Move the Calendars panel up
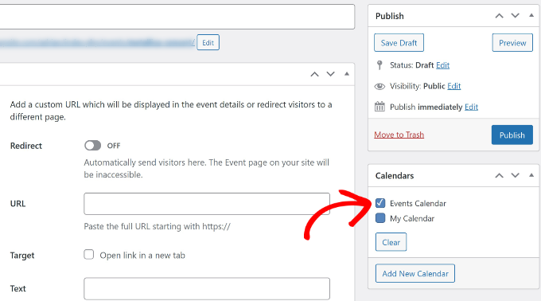Viewport: 541px width, 301px height. [499, 176]
